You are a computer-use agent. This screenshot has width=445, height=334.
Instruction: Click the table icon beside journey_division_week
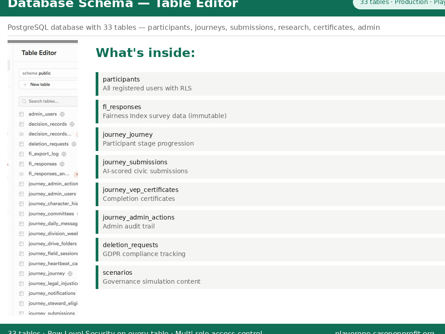pyautogui.click(x=21, y=233)
